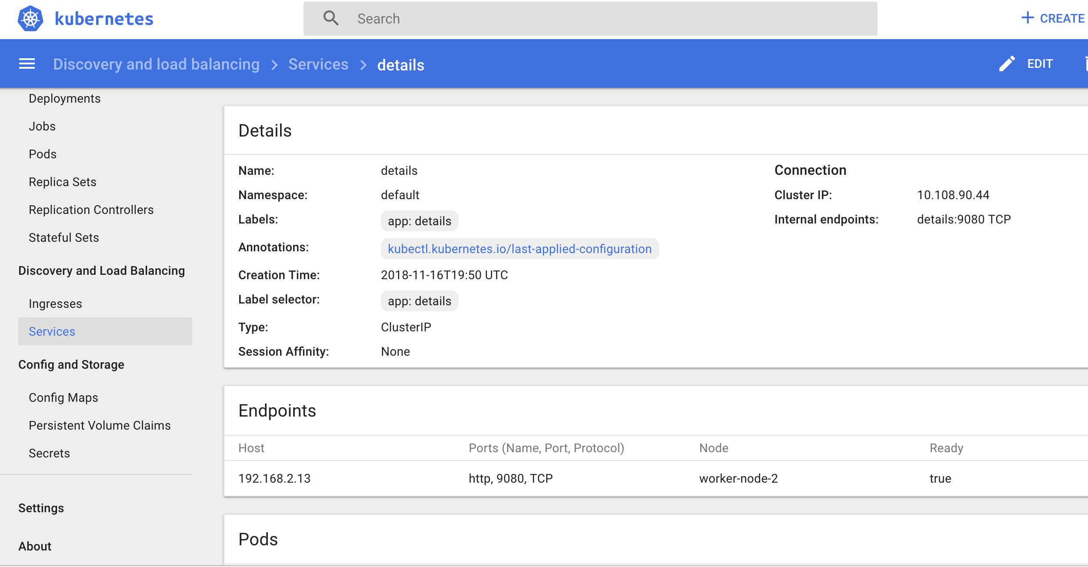Open Pods in the sidebar
The height and width of the screenshot is (567, 1088).
coord(43,154)
